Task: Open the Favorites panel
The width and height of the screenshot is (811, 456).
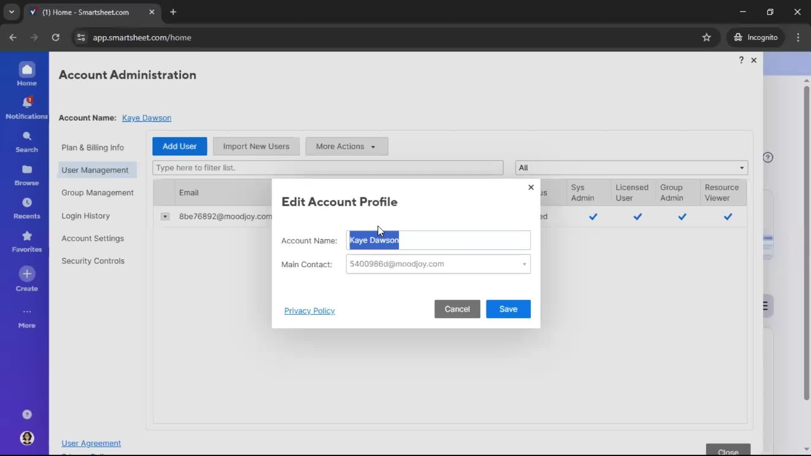Action: point(27,241)
